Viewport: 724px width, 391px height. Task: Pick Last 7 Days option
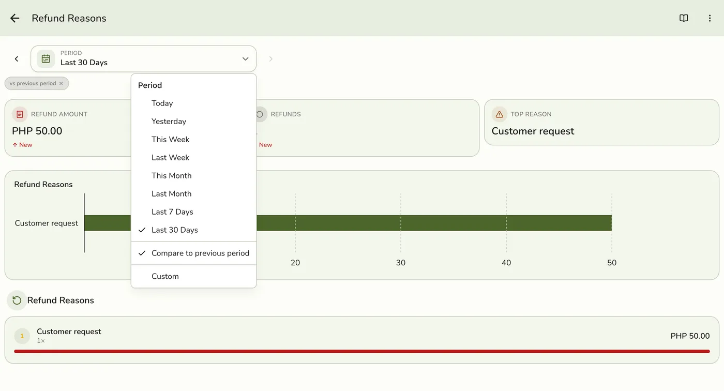click(x=194, y=212)
